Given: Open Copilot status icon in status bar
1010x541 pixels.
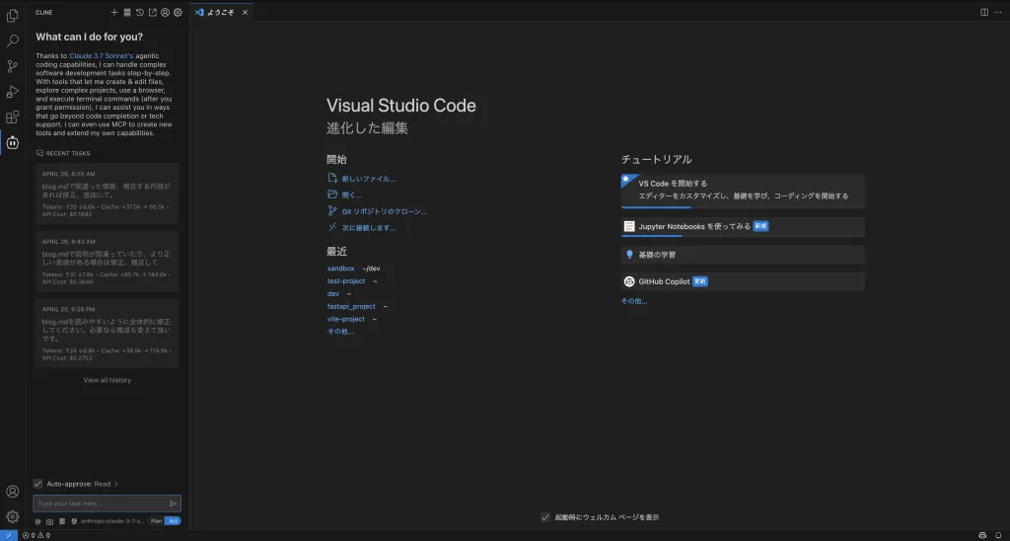Looking at the screenshot, I should (982, 535).
